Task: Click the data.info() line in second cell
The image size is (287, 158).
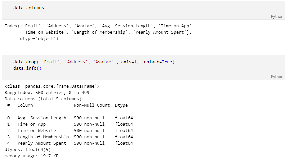Action: tap(27, 68)
